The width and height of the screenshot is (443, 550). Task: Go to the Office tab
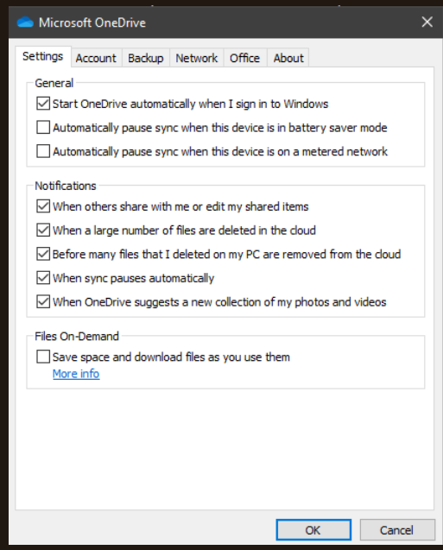245,58
